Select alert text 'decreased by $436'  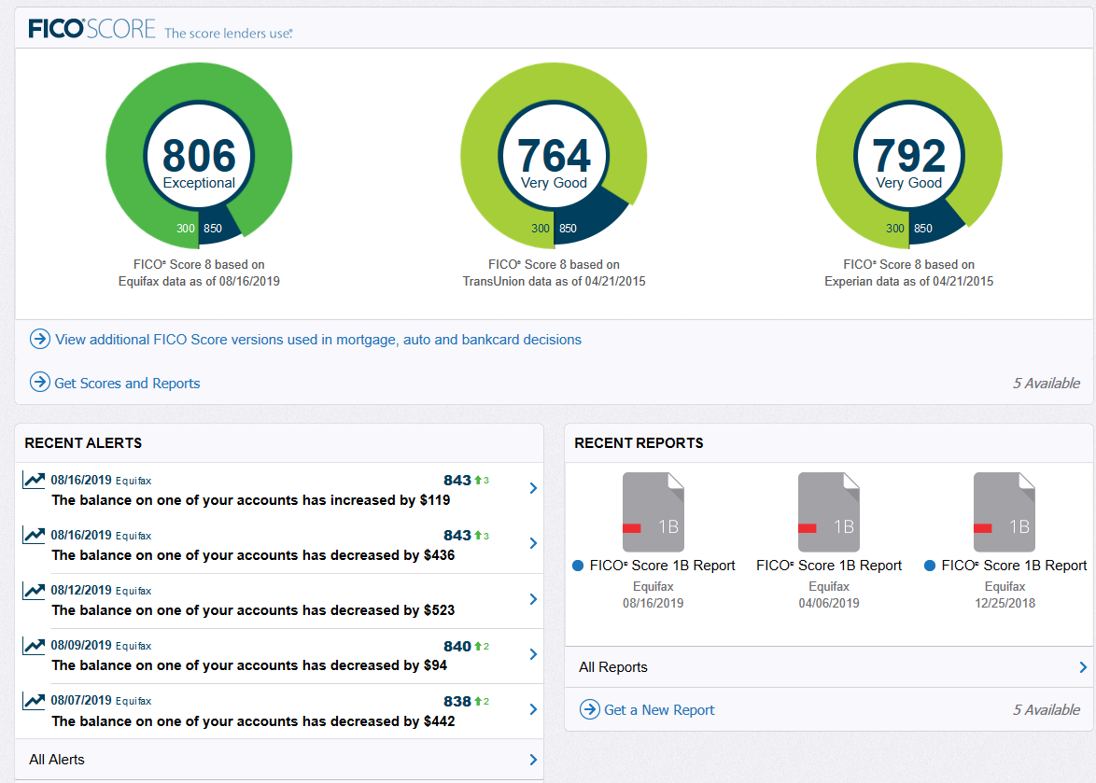click(x=392, y=555)
